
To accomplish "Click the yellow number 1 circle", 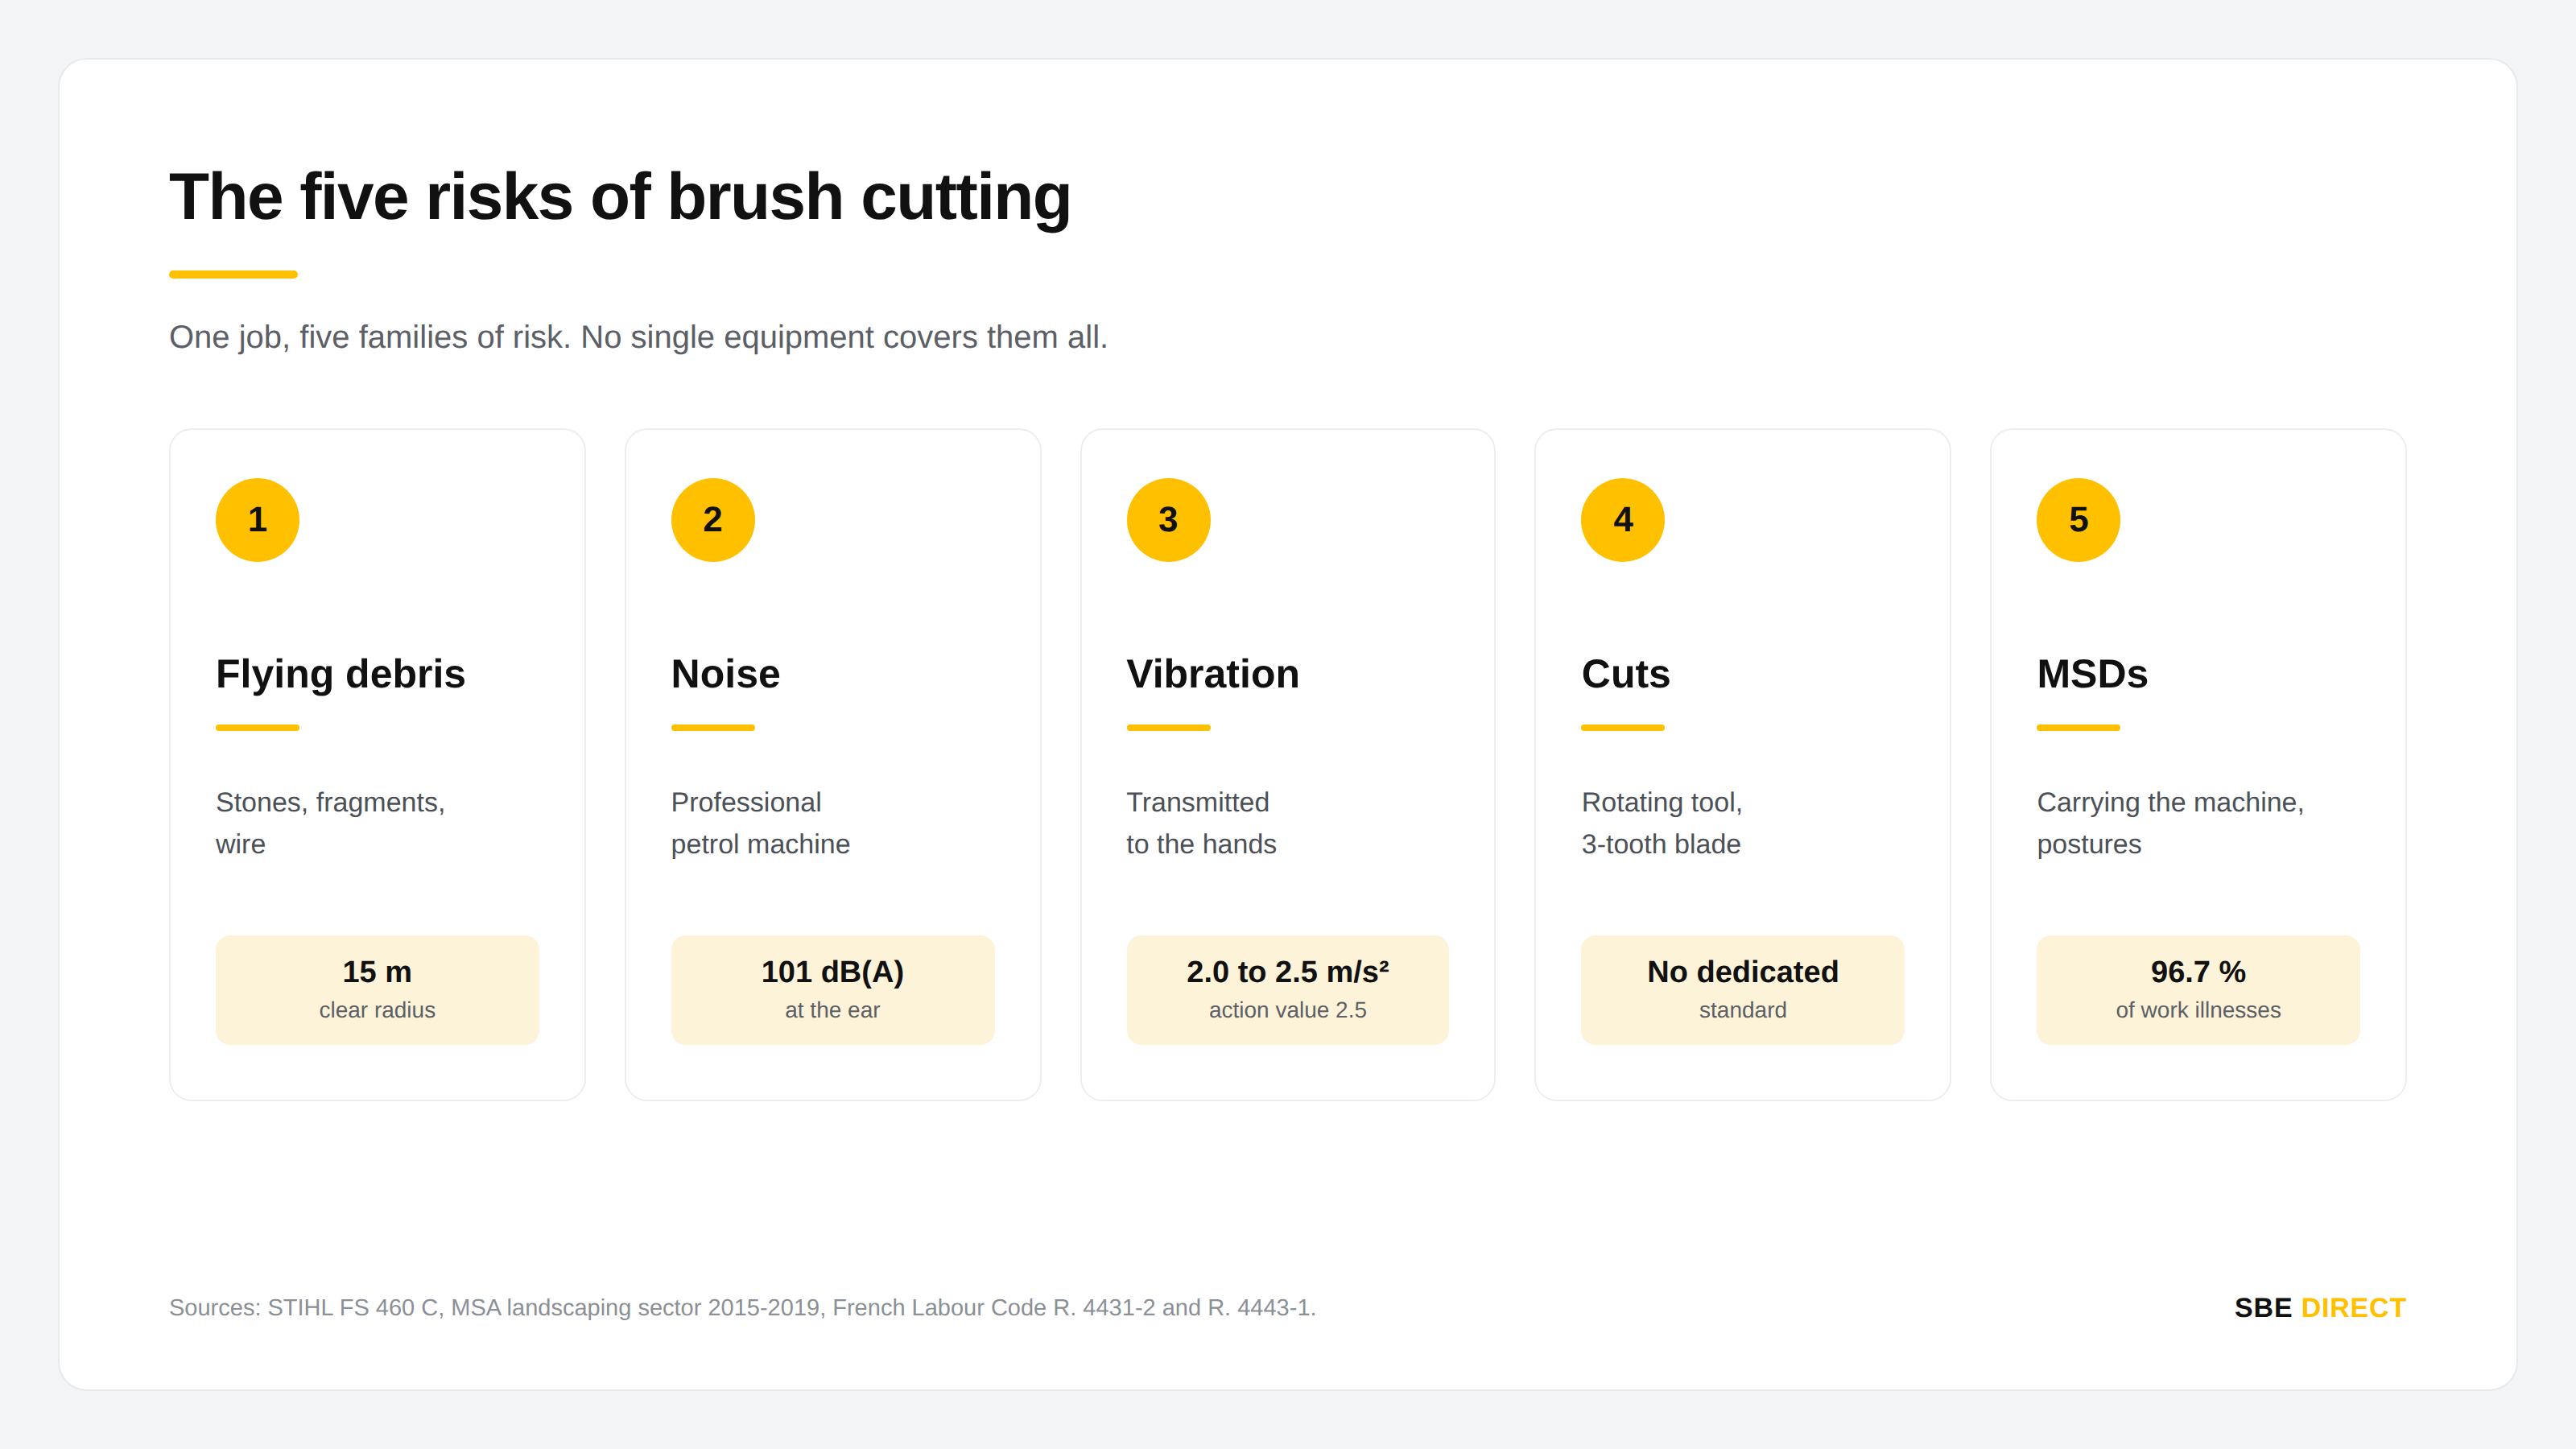I will point(257,519).
